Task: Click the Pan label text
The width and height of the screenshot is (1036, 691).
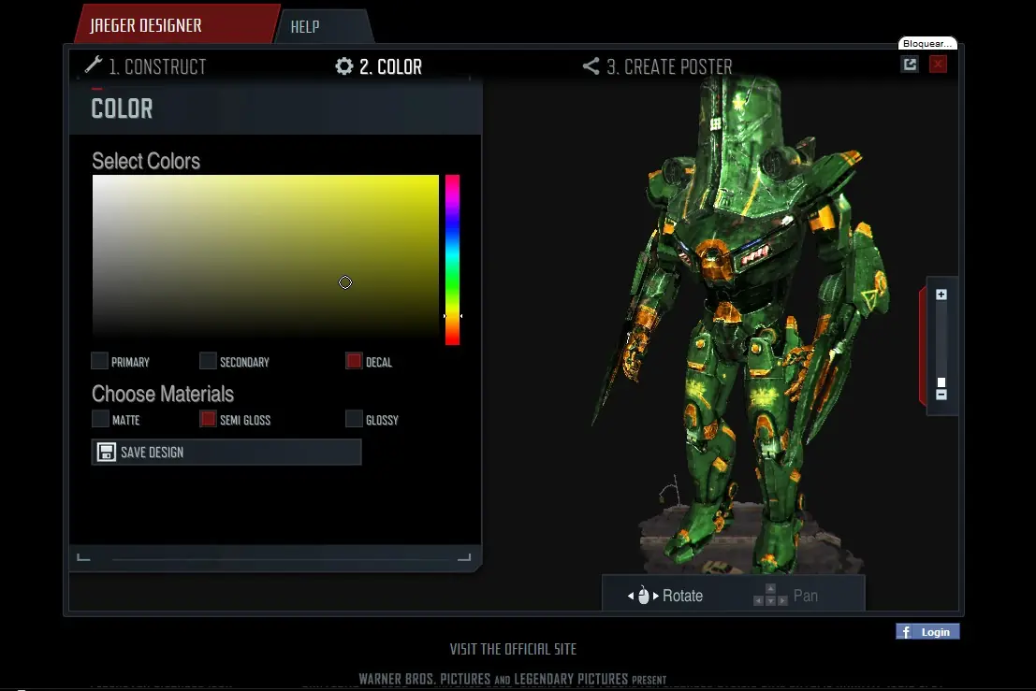Action: click(806, 596)
